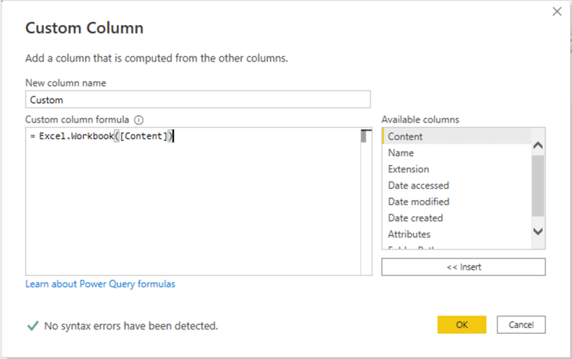This screenshot has width=572, height=359.
Task: Click inside the custom column formula editor
Action: click(x=190, y=205)
